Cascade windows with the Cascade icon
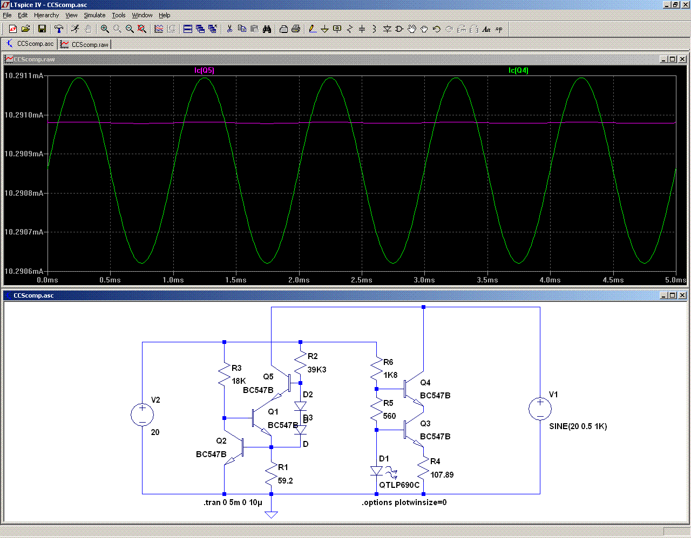Image resolution: width=691 pixels, height=538 pixels. tap(200, 29)
